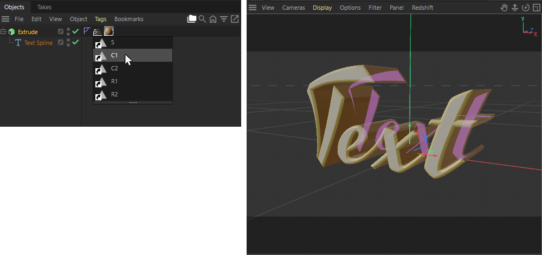The width and height of the screenshot is (542, 255).
Task: Open the viewport hamburger menu
Action: click(253, 8)
